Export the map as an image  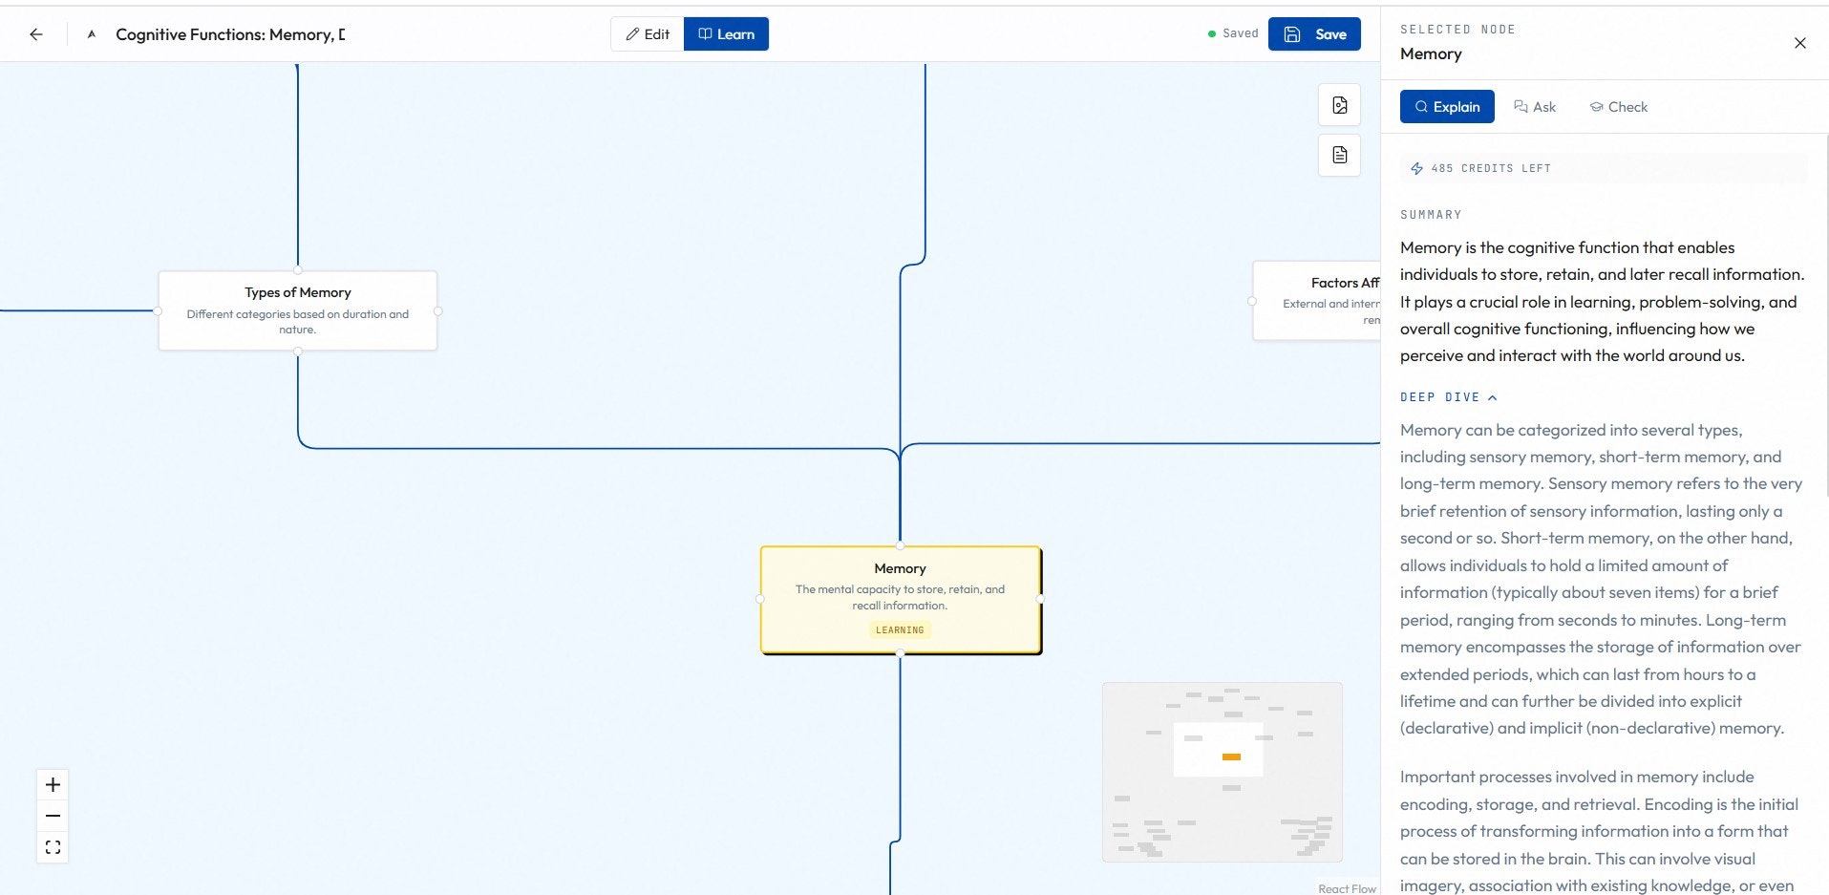point(1340,105)
